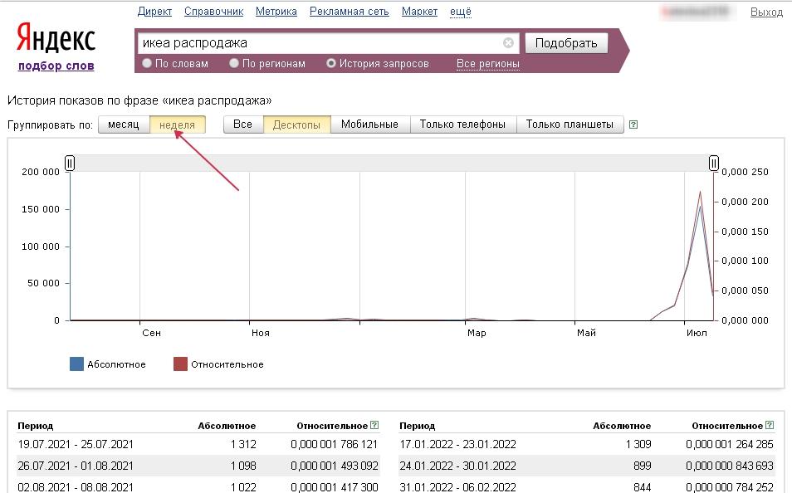Open the Все регионы region selector
This screenshot has width=792, height=493.
[487, 64]
